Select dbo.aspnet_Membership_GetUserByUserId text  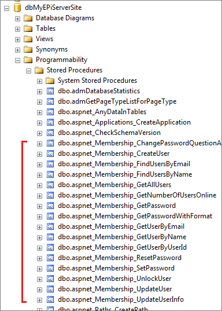pos(122,247)
